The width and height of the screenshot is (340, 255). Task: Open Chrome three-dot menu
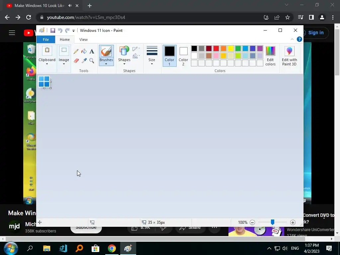(333, 17)
